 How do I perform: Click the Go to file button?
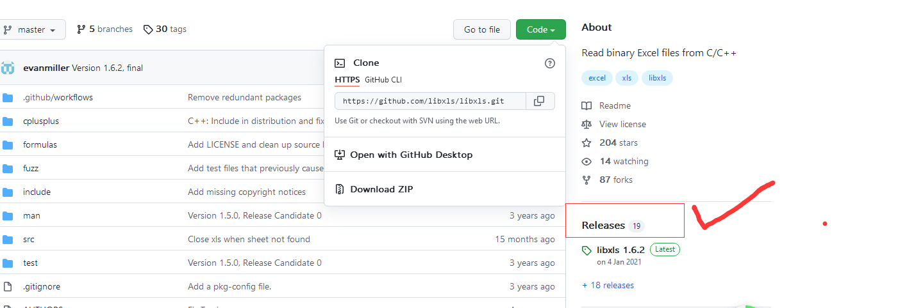click(x=482, y=29)
